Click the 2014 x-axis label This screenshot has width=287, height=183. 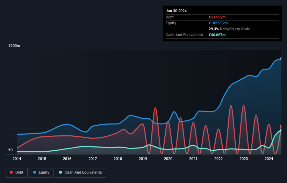[17, 159]
